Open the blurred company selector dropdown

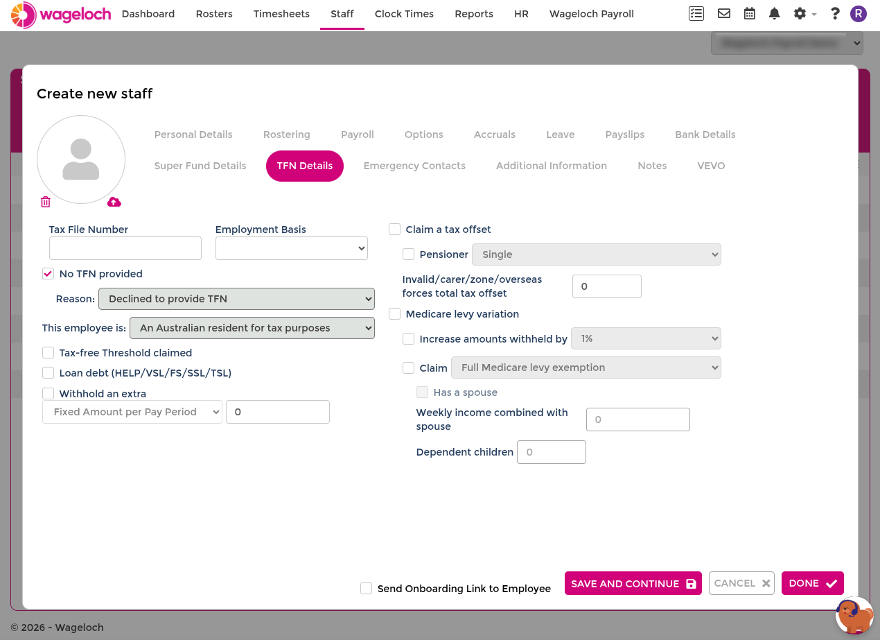click(x=787, y=43)
